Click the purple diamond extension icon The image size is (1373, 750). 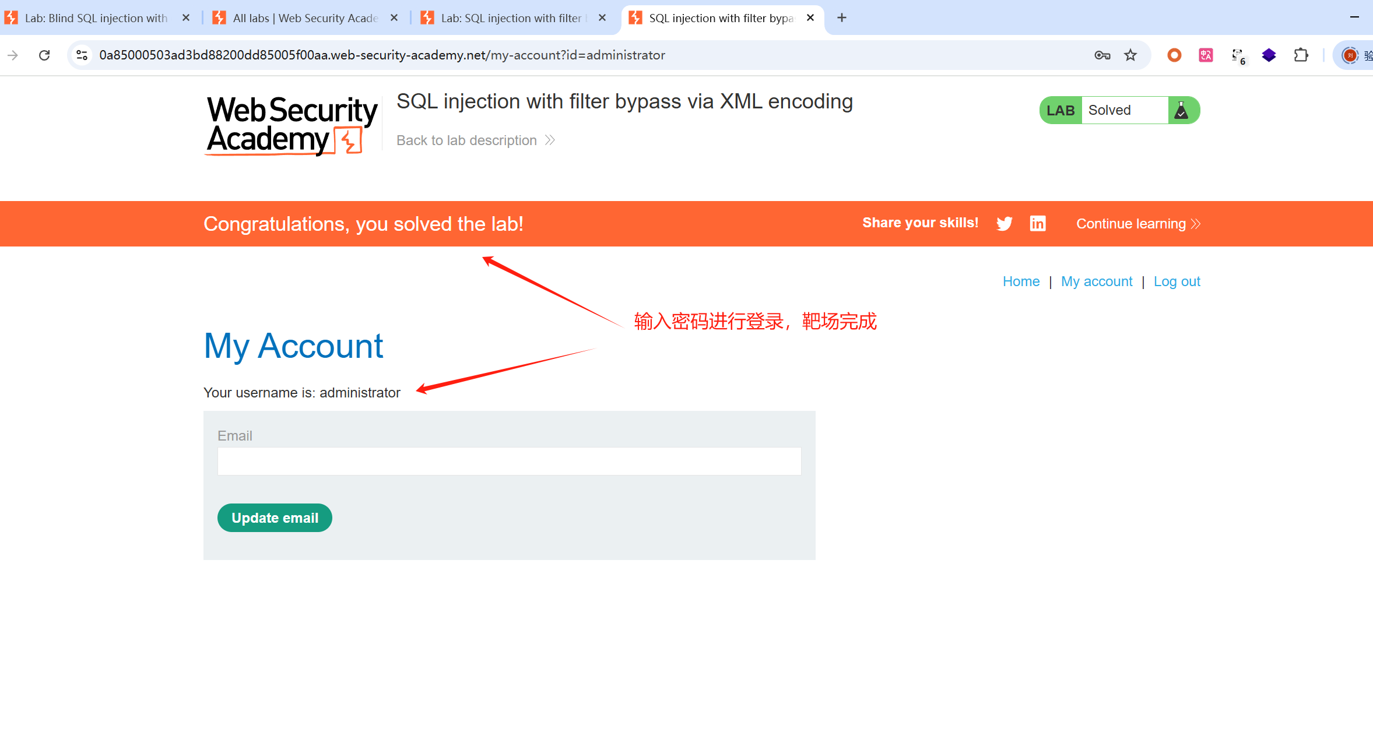(x=1269, y=55)
